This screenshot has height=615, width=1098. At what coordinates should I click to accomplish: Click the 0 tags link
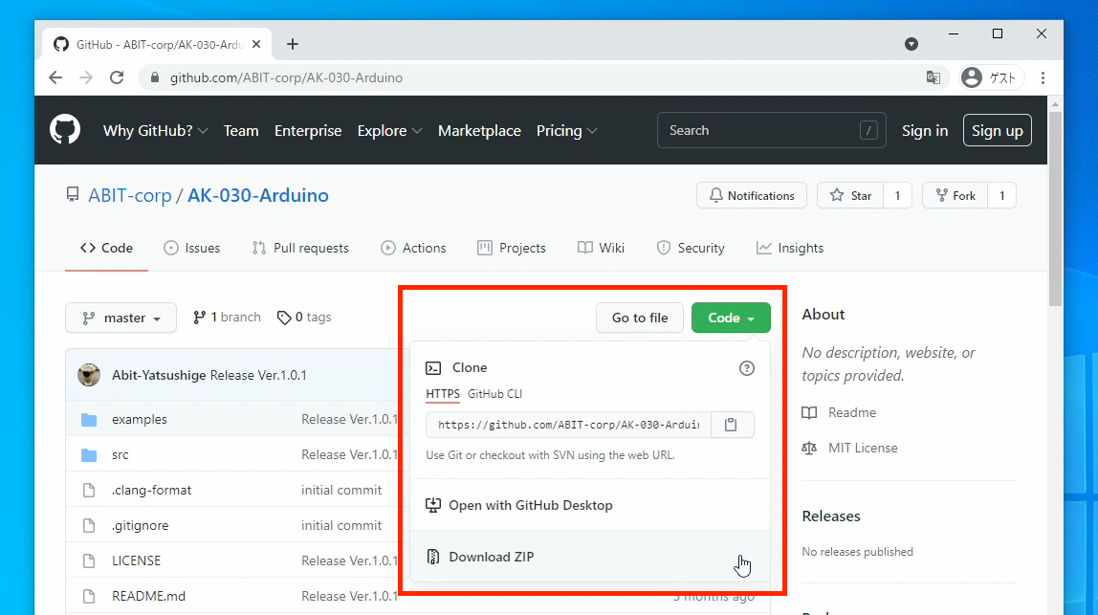pos(304,318)
